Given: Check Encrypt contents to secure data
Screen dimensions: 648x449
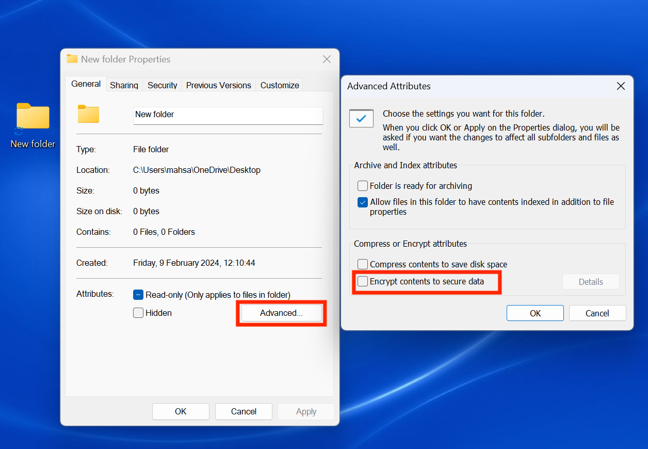Looking at the screenshot, I should (x=363, y=282).
